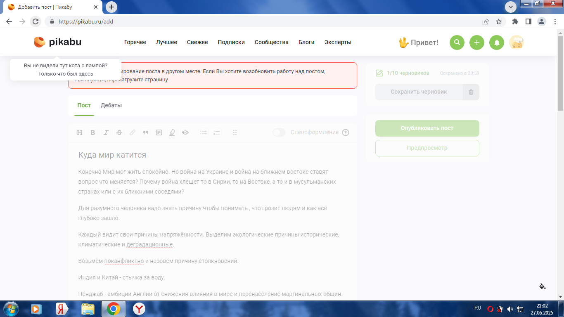The height and width of the screenshot is (317, 564).
Task: Toggle bold text formatting
Action: point(93,132)
